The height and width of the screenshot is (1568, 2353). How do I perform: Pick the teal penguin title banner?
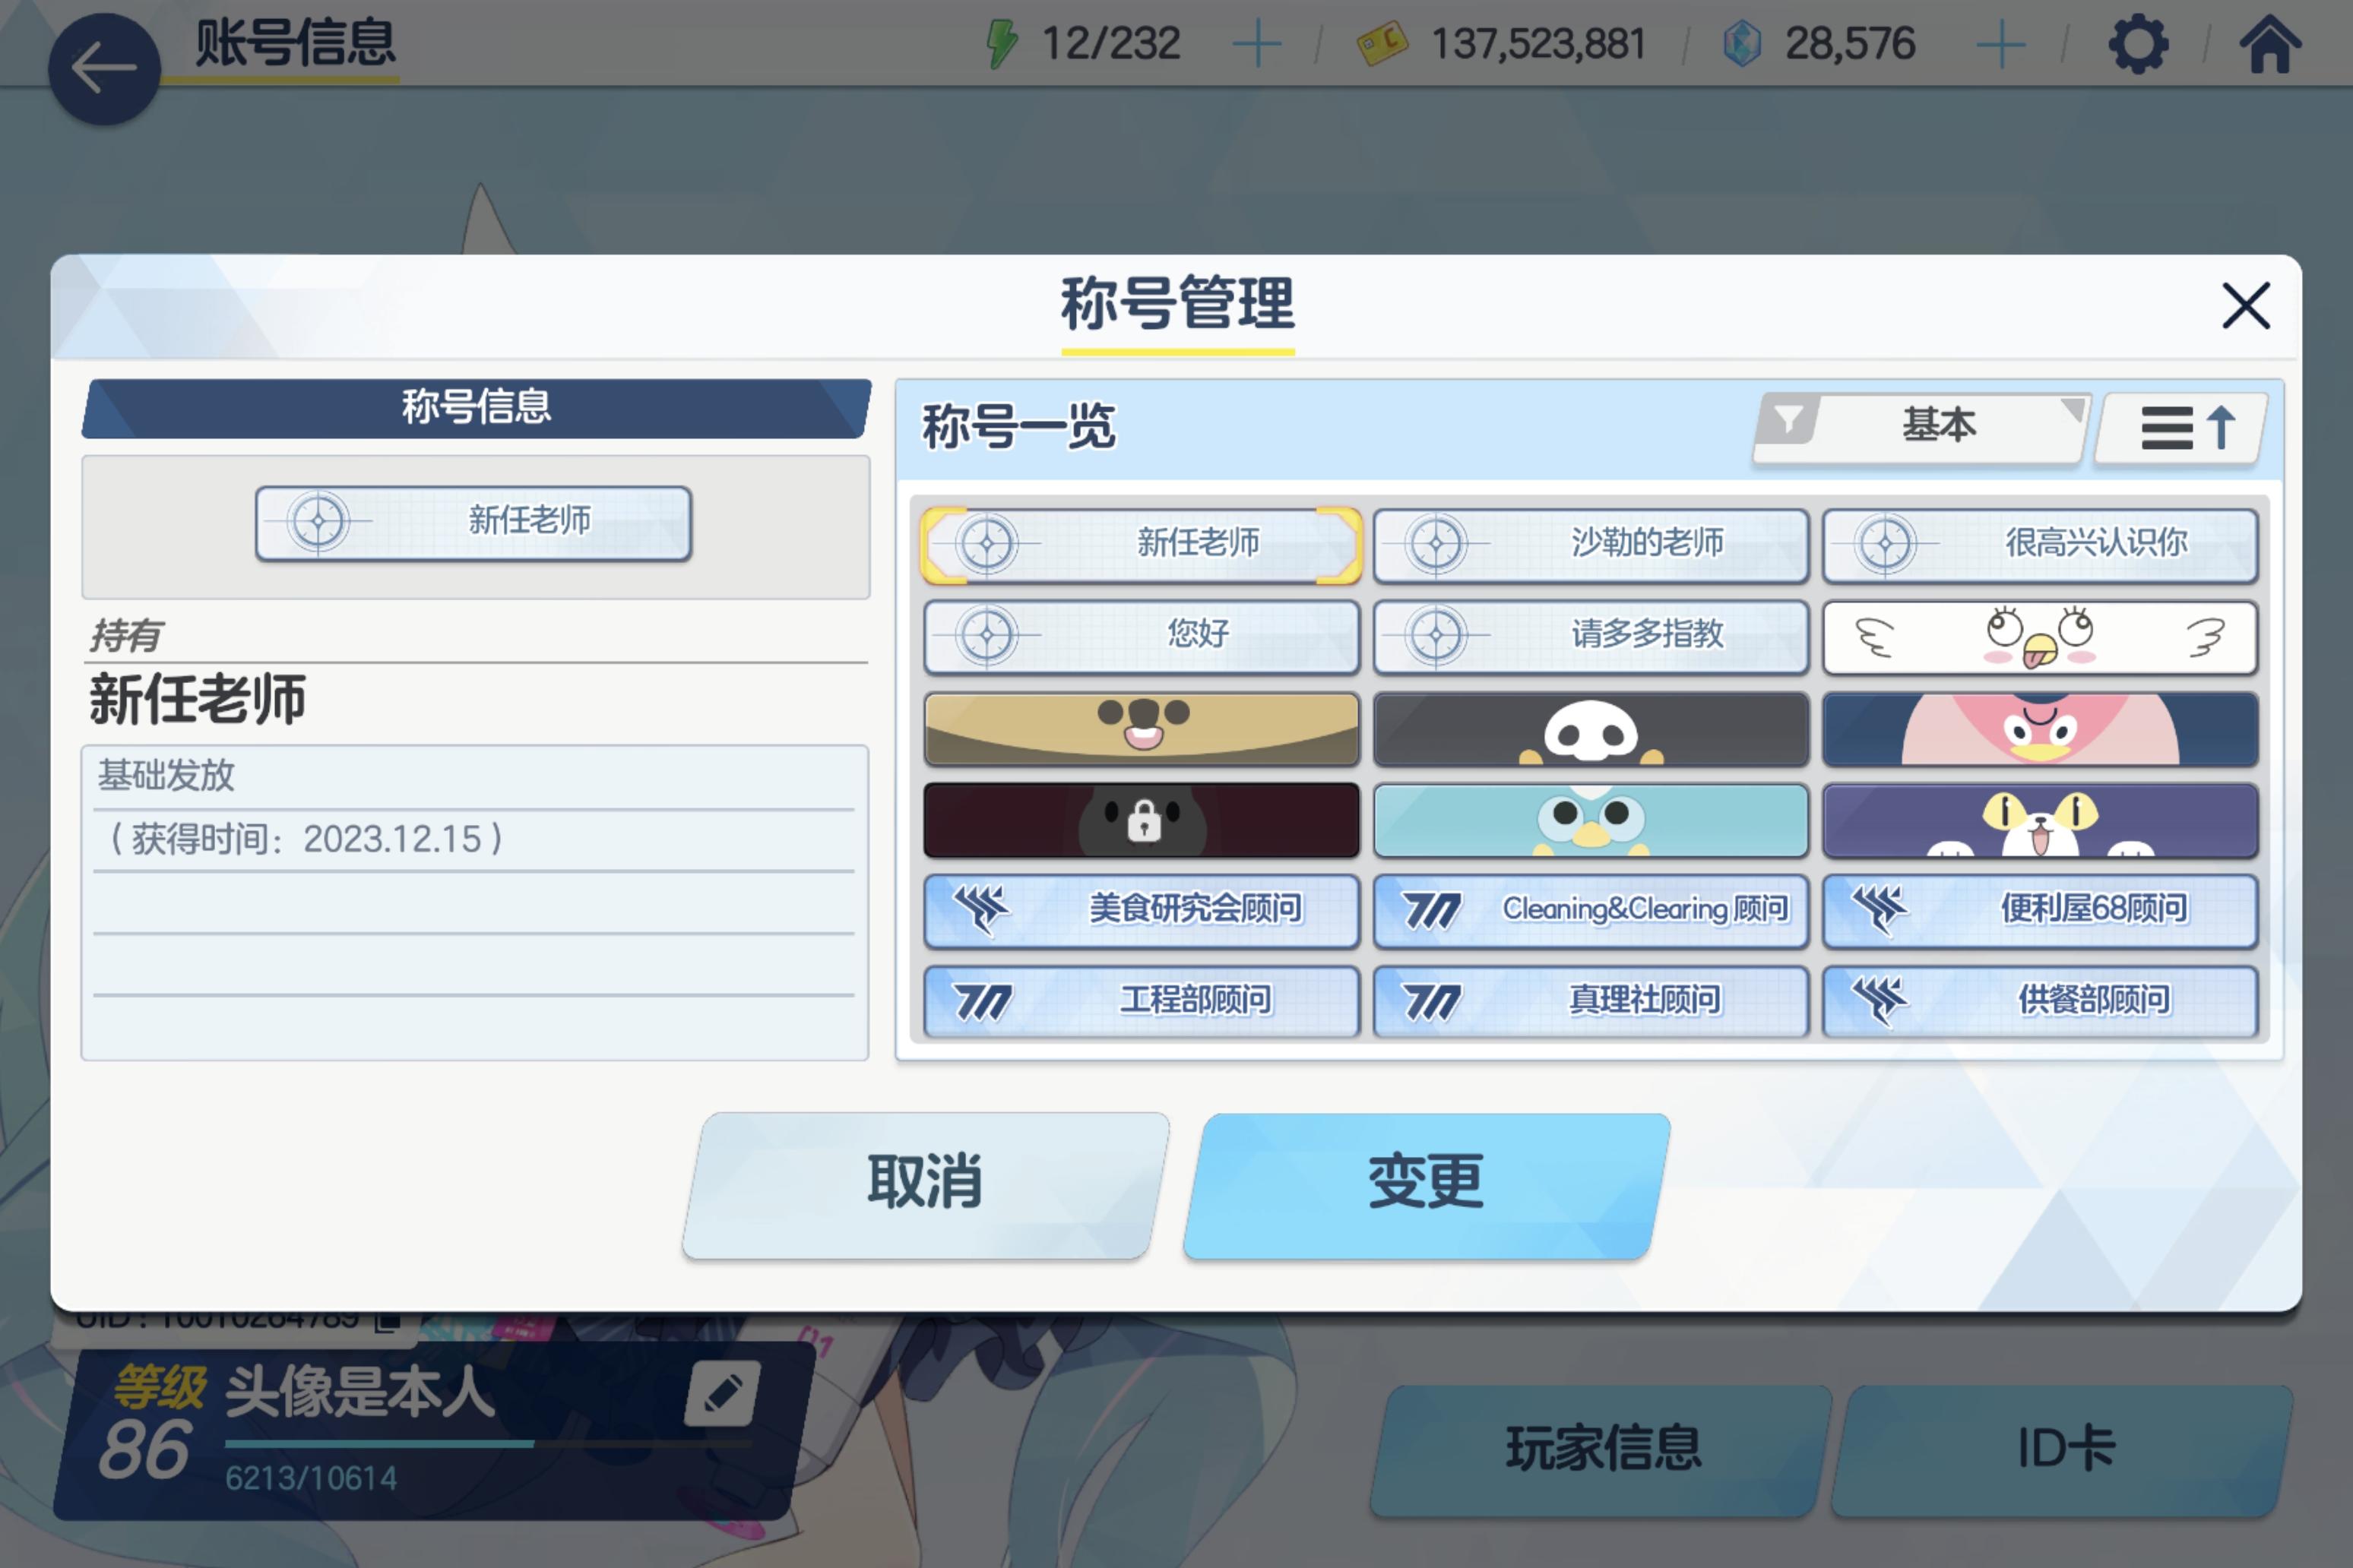click(1591, 820)
